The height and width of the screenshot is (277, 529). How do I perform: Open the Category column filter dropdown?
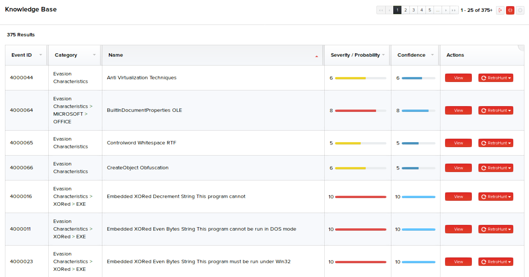(x=94, y=55)
